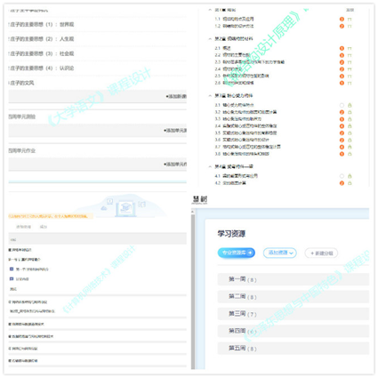Click the orange badge icon for section 2.1
This screenshot has width=378, height=378.
[342, 48]
